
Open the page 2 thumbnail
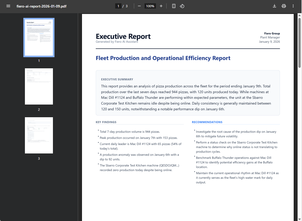pos(39,86)
